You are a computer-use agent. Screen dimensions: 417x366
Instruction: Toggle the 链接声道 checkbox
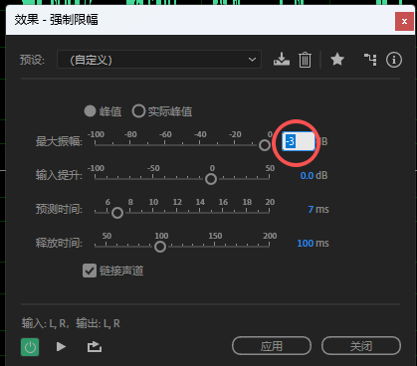(x=90, y=271)
